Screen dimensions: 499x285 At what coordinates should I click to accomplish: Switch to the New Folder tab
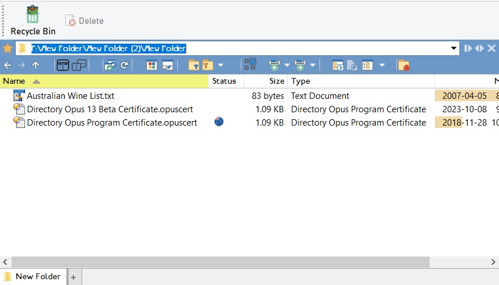pos(33,277)
